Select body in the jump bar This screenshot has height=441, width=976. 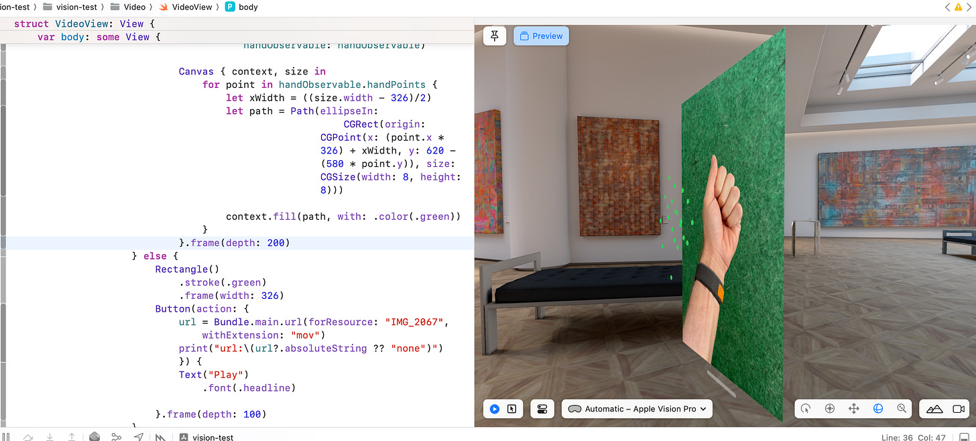click(249, 7)
